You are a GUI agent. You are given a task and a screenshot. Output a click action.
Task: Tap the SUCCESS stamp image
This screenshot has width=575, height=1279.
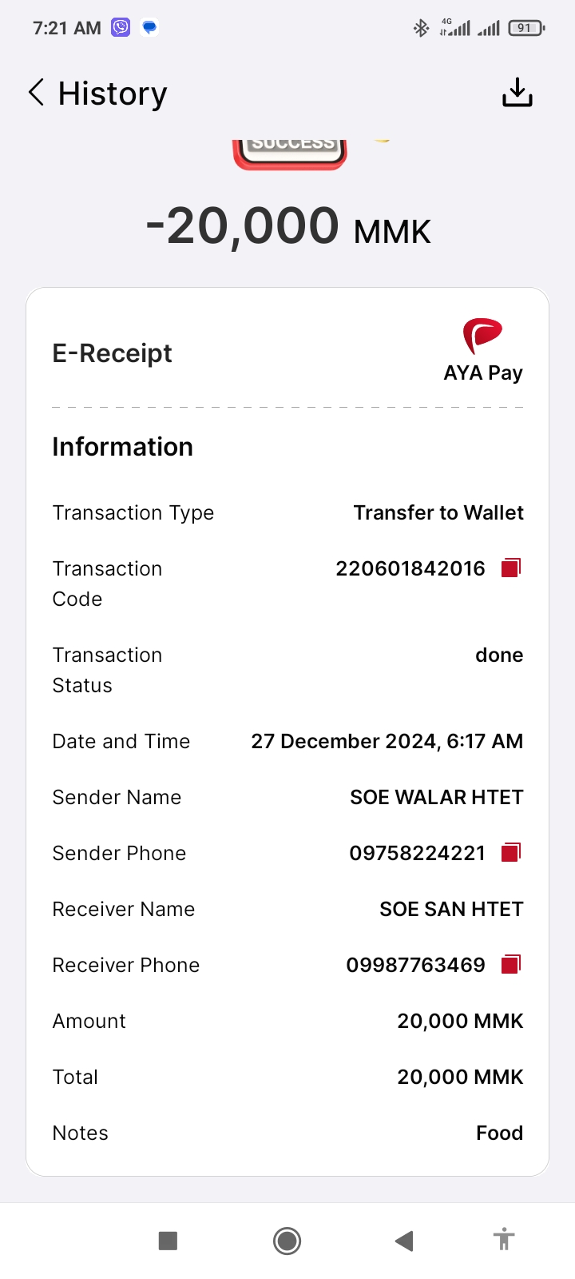(290, 152)
